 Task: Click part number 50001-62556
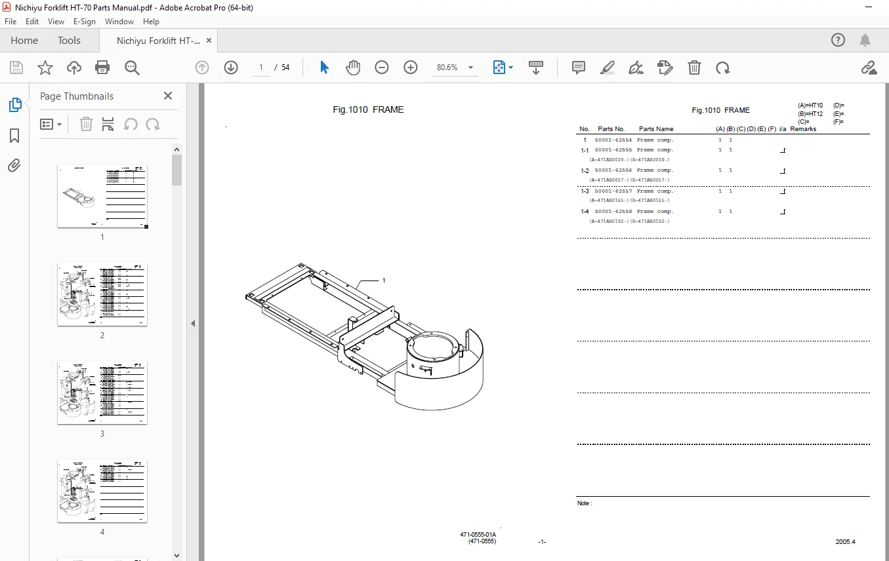[613, 170]
